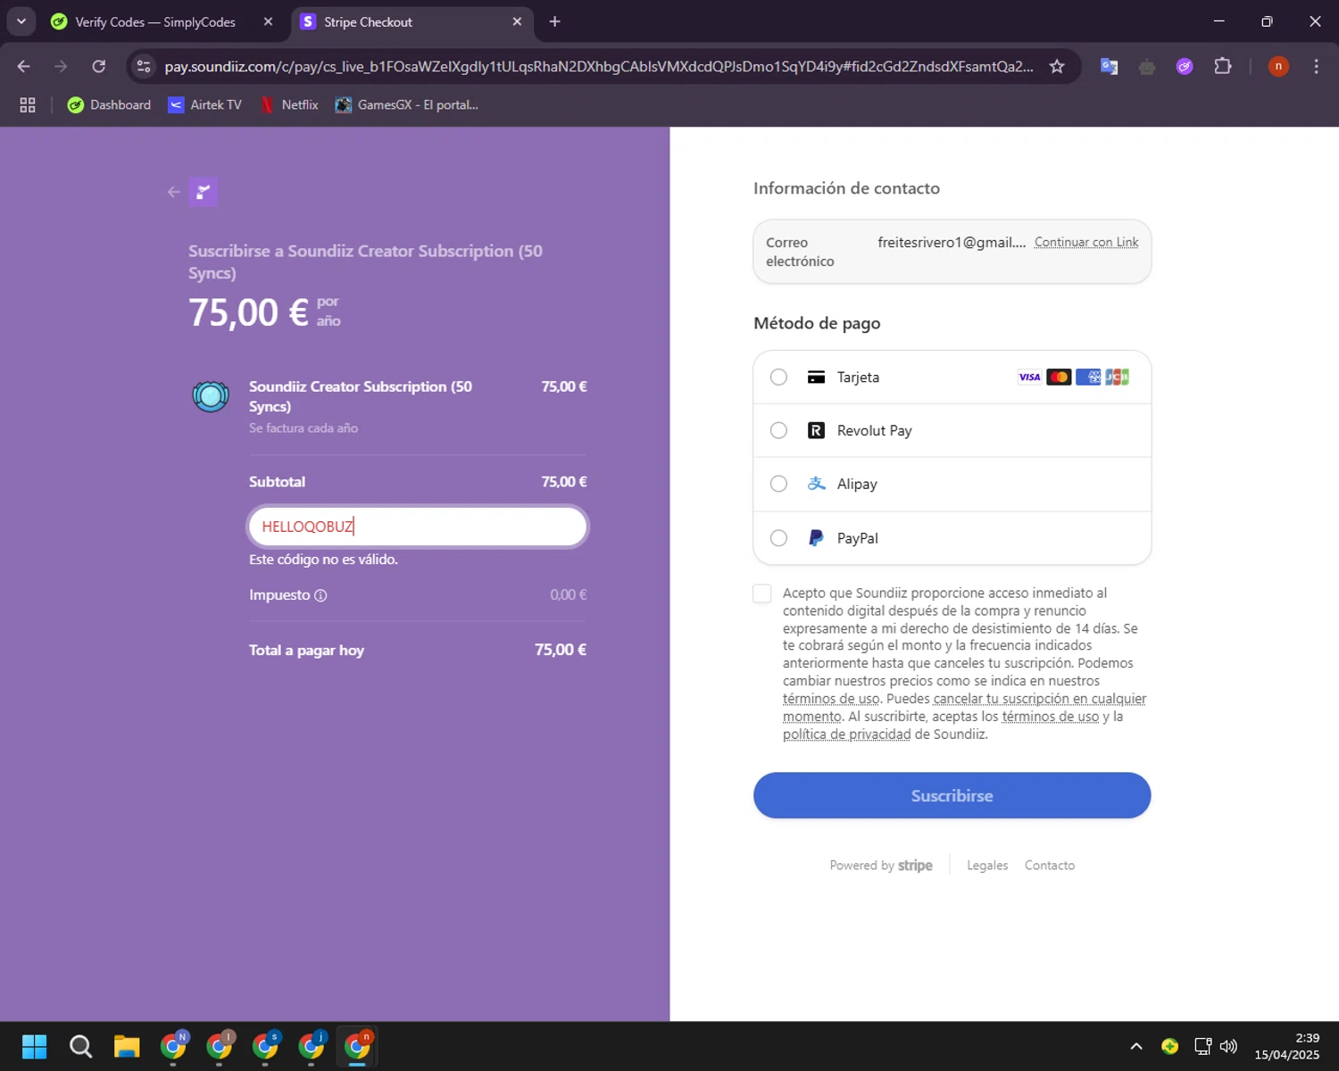Select PayPal radio button
This screenshot has height=1071, width=1339.
(778, 538)
